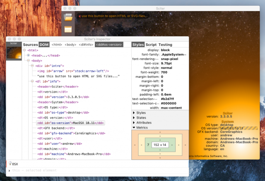265x181 pixels.
Task: Click the font-size value 9.75pt
Action: tap(166, 63)
